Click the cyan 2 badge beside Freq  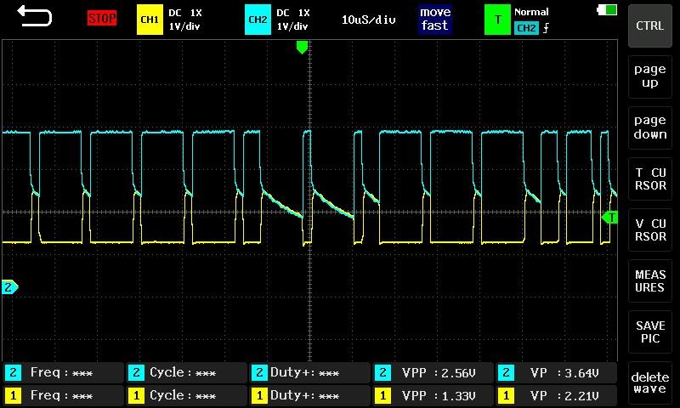coord(13,372)
